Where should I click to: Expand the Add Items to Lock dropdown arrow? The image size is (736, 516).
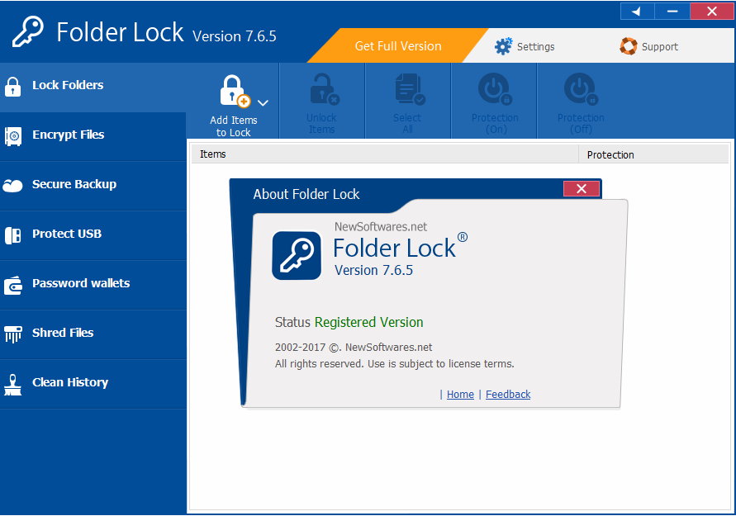point(263,102)
